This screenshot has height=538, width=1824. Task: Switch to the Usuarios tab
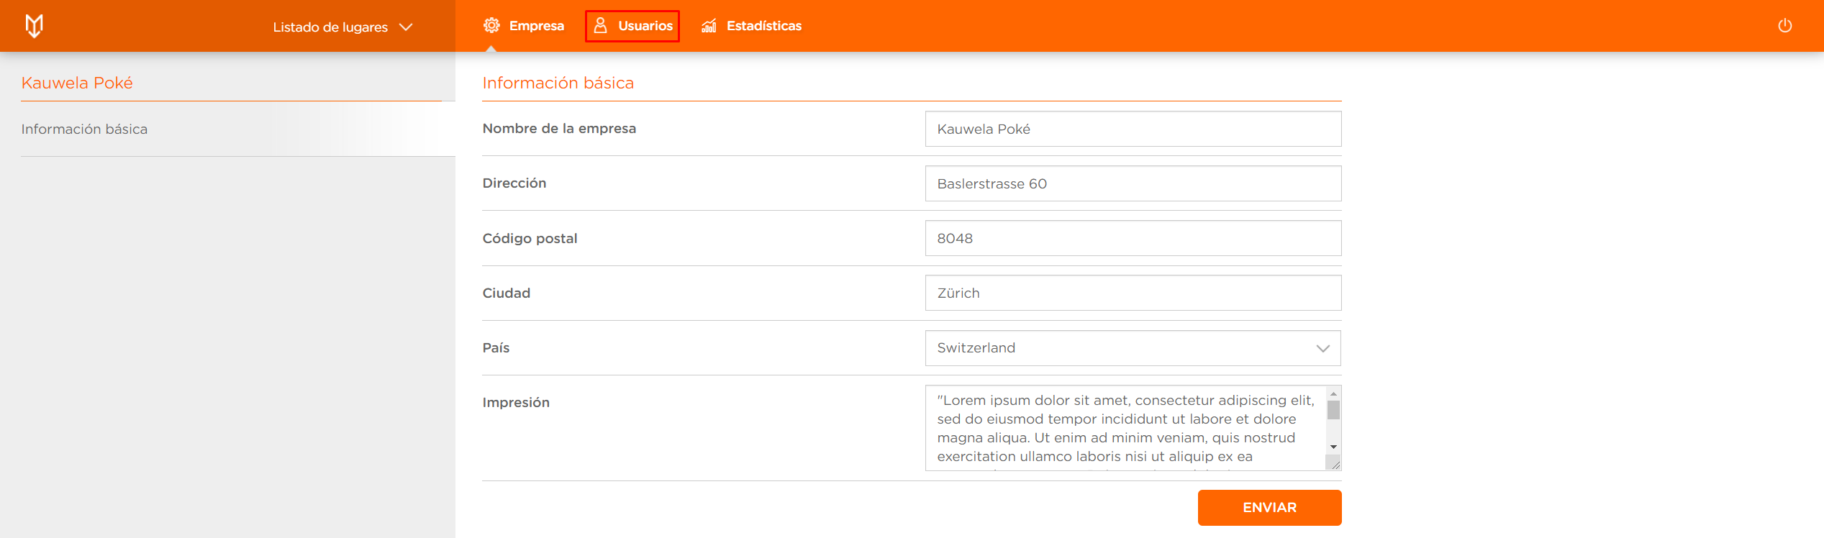pos(632,26)
